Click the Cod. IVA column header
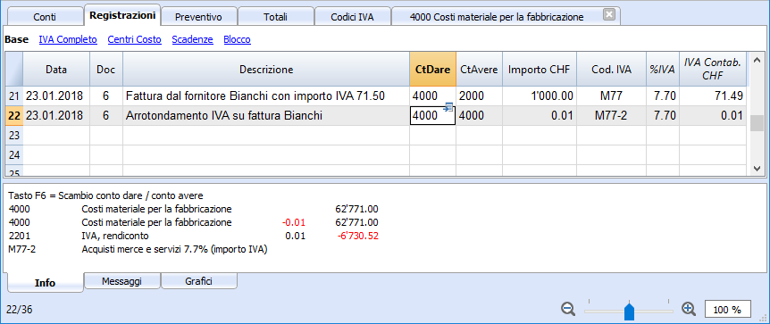Viewport: 770px width, 324px height. (611, 70)
